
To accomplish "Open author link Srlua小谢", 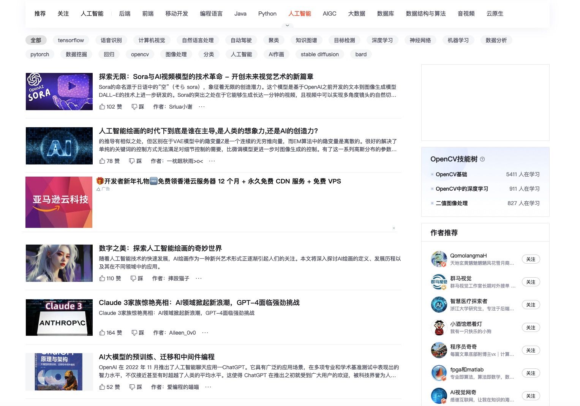I will point(180,107).
